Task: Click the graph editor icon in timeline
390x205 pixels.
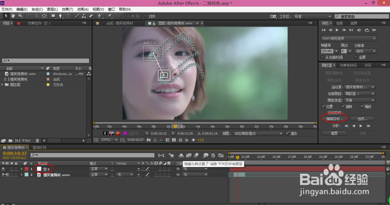Action: click(x=221, y=155)
